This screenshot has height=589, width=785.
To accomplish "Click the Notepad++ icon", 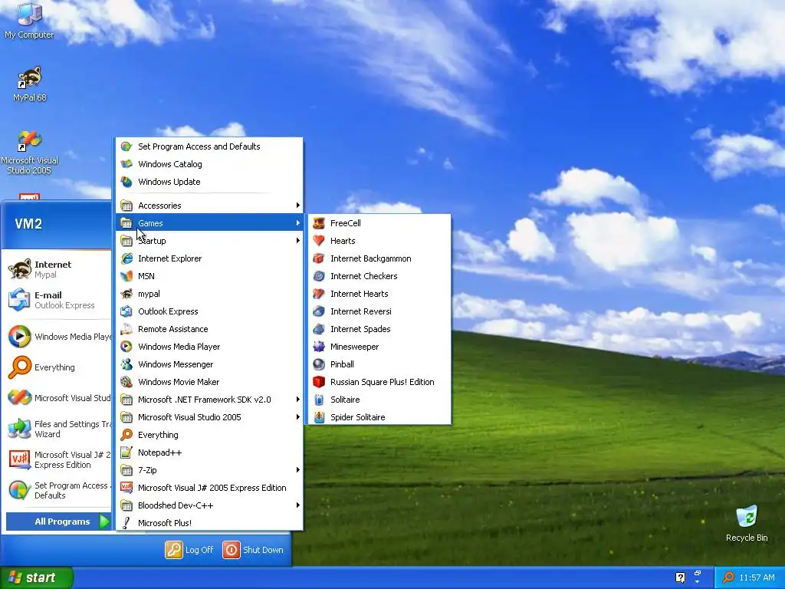I will click(x=126, y=452).
